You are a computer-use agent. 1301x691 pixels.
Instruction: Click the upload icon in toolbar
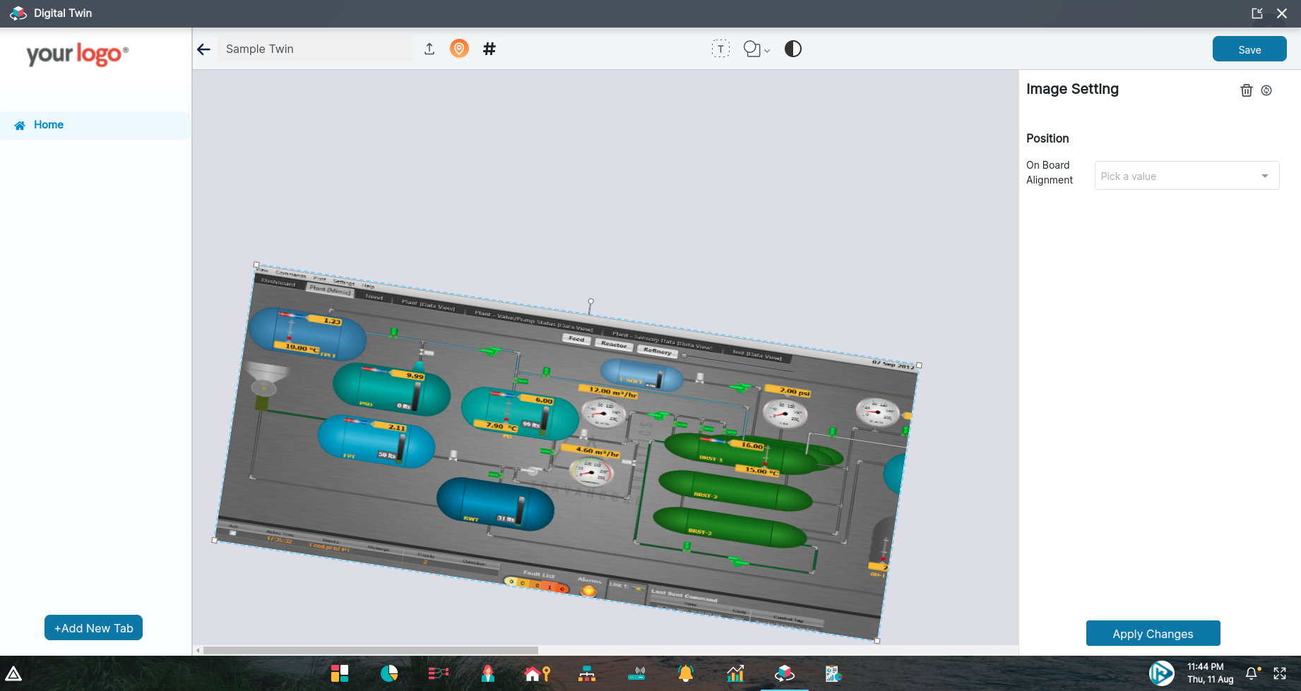pos(429,49)
